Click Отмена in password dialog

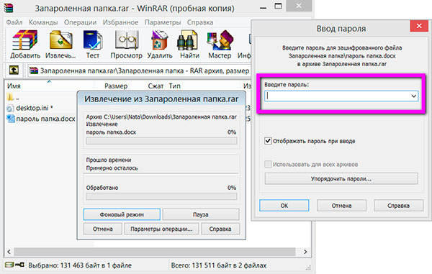coord(341,206)
